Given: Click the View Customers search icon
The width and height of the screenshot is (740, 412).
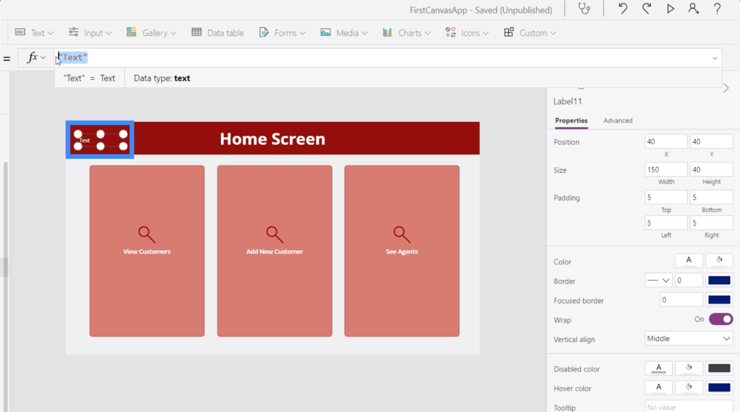Looking at the screenshot, I should pos(147,234).
